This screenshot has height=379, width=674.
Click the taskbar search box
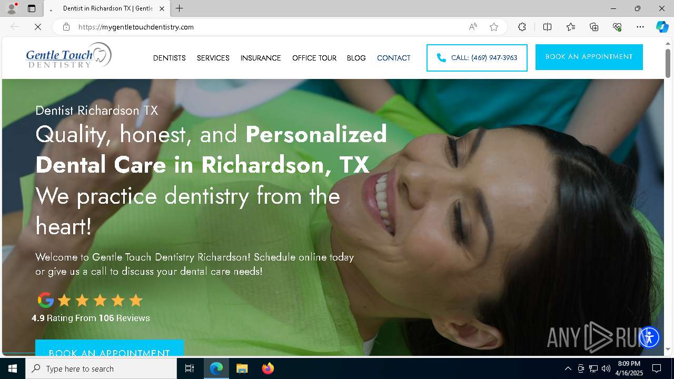click(x=101, y=368)
